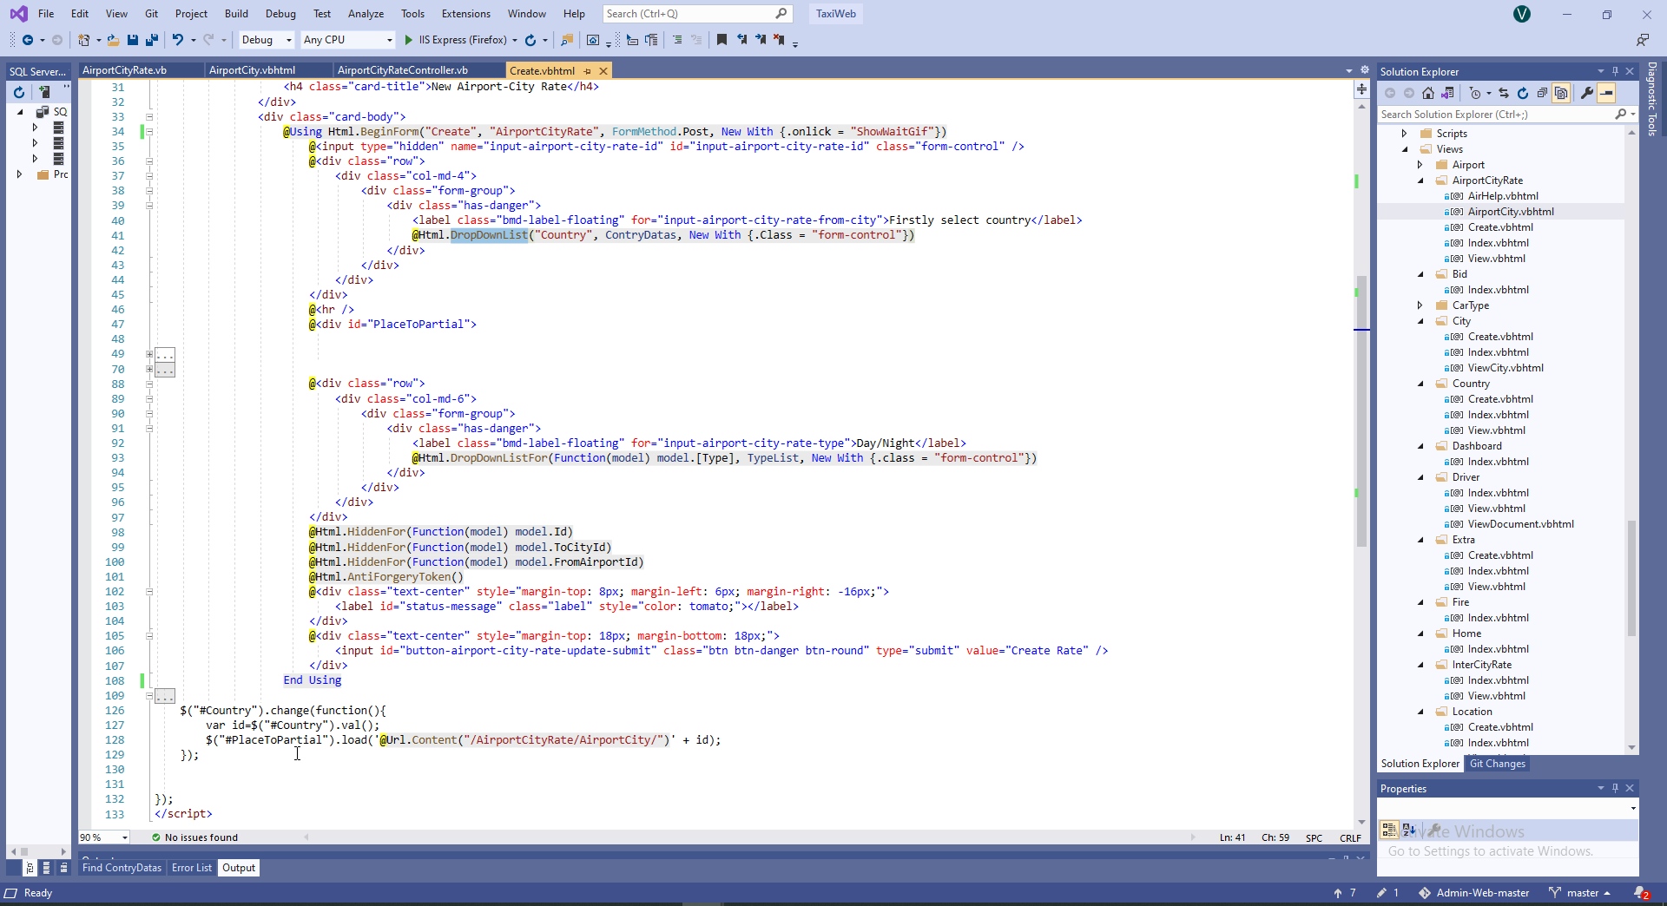Click the split editor icon above scrollbar
Viewport: 1667px width, 906px height.
tap(1361, 89)
